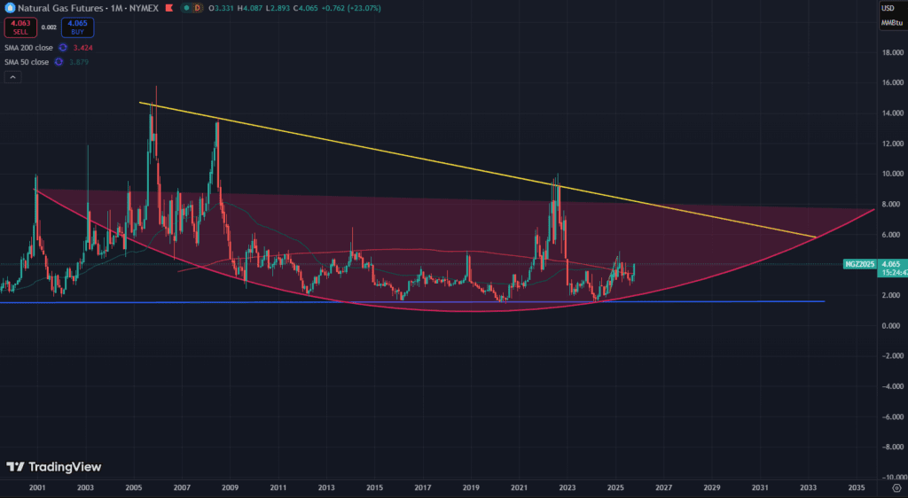Click the SMA 50 indicator refresh icon
The width and height of the screenshot is (908, 498).
(x=59, y=62)
